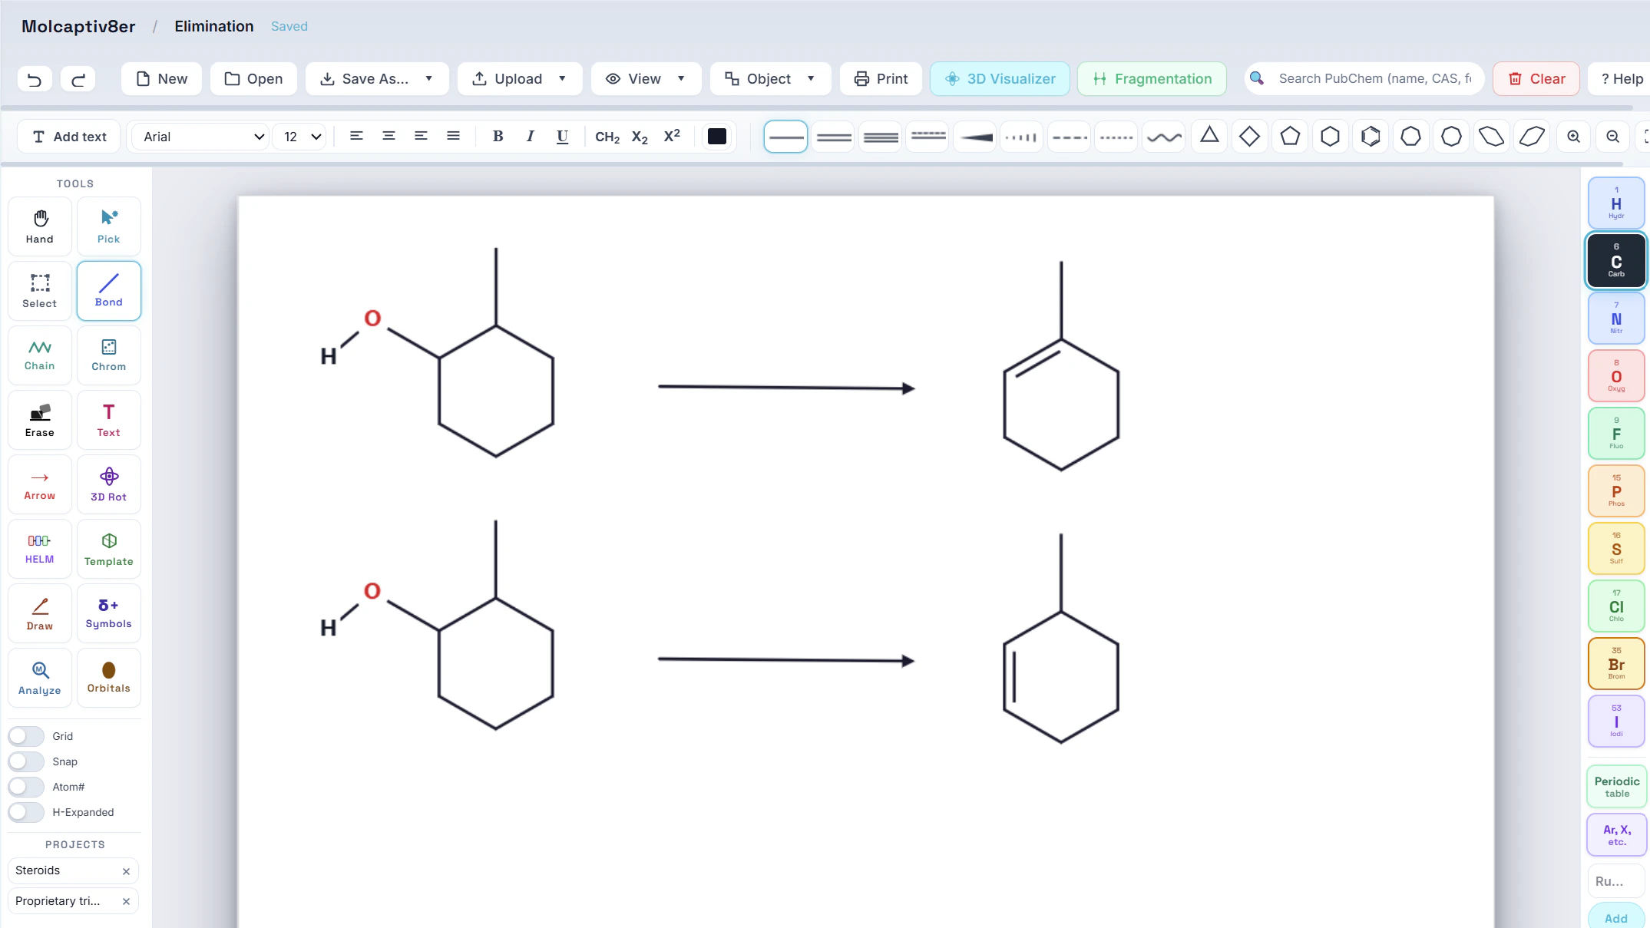Choose the Bond tool

(x=109, y=291)
